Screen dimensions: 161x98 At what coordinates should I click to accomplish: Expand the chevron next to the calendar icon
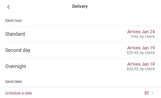tap(152, 93)
